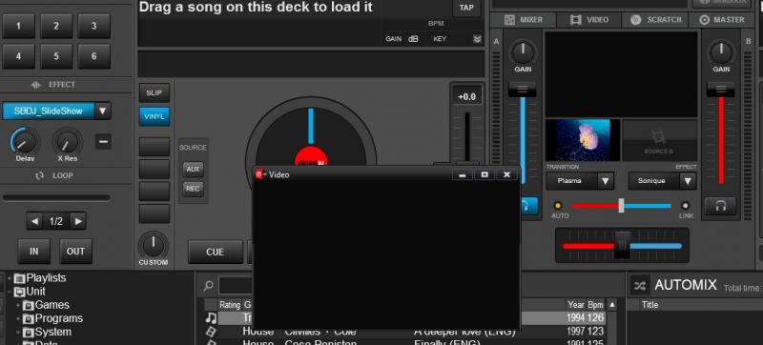Click the minus button next to X Res
Viewport: 763px width, 345px height.
pyautogui.click(x=103, y=141)
